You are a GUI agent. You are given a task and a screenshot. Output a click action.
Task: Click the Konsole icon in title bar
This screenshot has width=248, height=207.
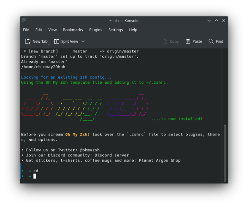point(24,21)
